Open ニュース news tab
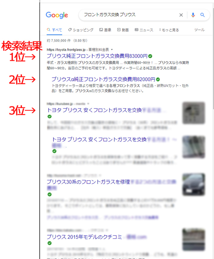The height and width of the screenshot is (259, 214). point(144,30)
